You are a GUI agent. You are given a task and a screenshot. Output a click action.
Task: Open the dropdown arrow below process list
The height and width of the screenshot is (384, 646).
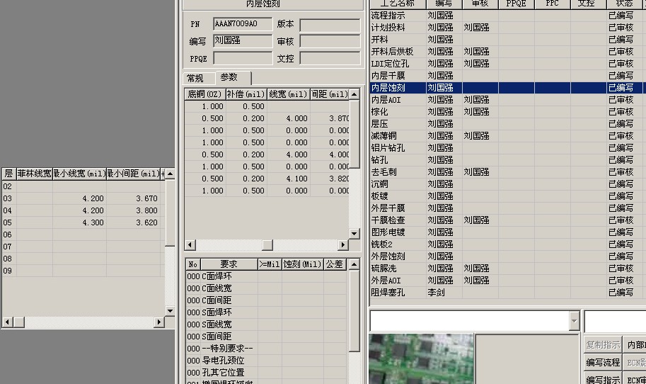(575, 321)
